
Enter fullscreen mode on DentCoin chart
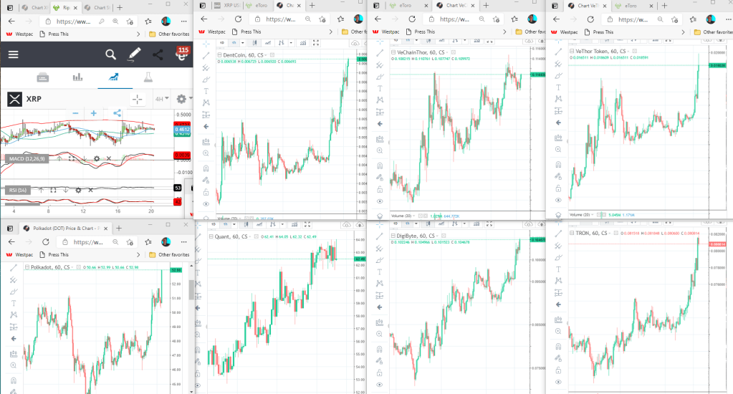(x=316, y=44)
